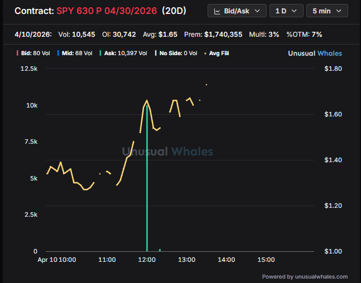Click the %OTM: 7% statistic
This screenshot has width=361, height=283.
coord(304,35)
